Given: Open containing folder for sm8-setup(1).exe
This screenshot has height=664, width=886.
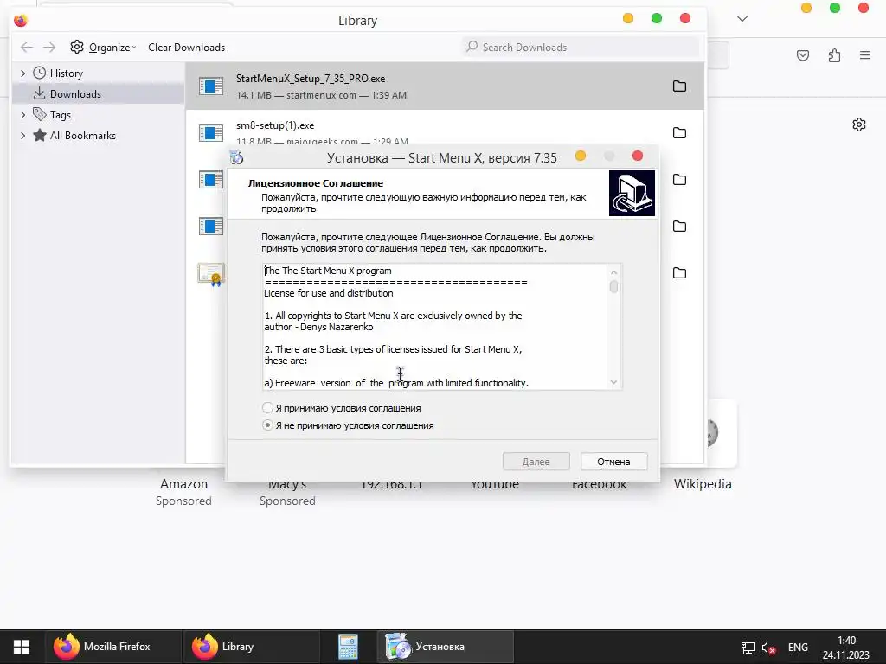Looking at the screenshot, I should (679, 132).
